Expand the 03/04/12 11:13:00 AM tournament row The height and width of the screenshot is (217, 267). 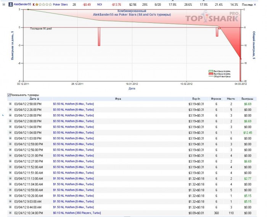pos(10,178)
